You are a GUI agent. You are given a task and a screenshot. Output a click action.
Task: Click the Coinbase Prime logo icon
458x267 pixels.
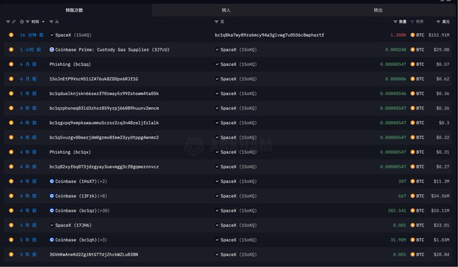coord(52,50)
